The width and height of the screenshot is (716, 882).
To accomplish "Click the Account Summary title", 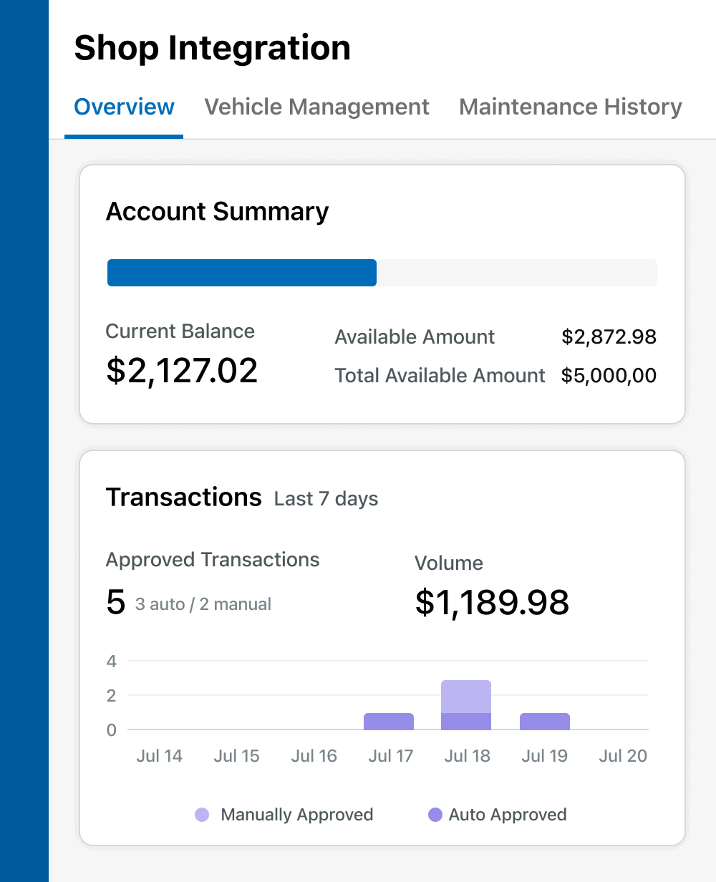I will 217,211.
